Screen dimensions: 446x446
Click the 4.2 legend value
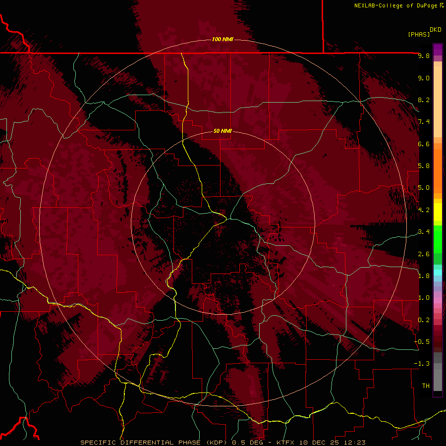pyautogui.click(x=424, y=210)
